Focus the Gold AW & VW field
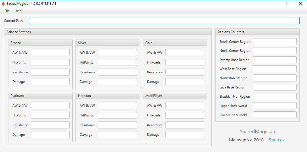This screenshot has width=307, height=152. pyautogui.click(x=185, y=53)
